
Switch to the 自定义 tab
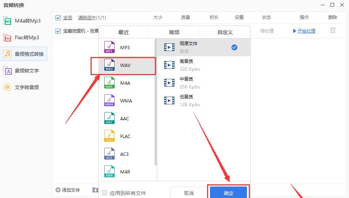pos(225,32)
